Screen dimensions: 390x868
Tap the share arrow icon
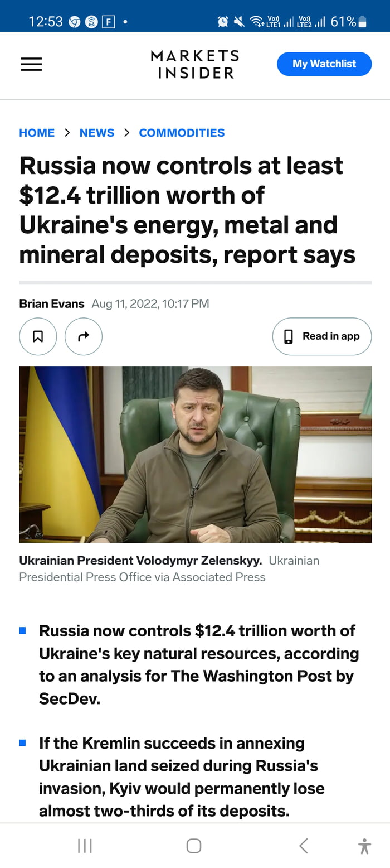(83, 336)
